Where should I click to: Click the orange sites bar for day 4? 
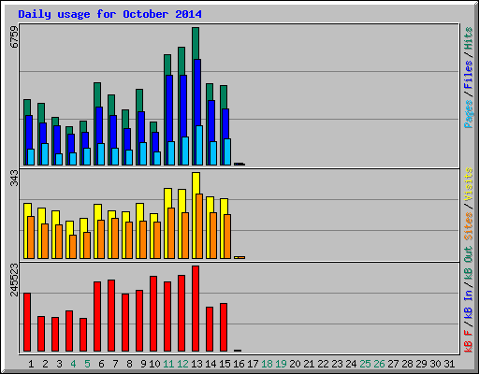73,247
